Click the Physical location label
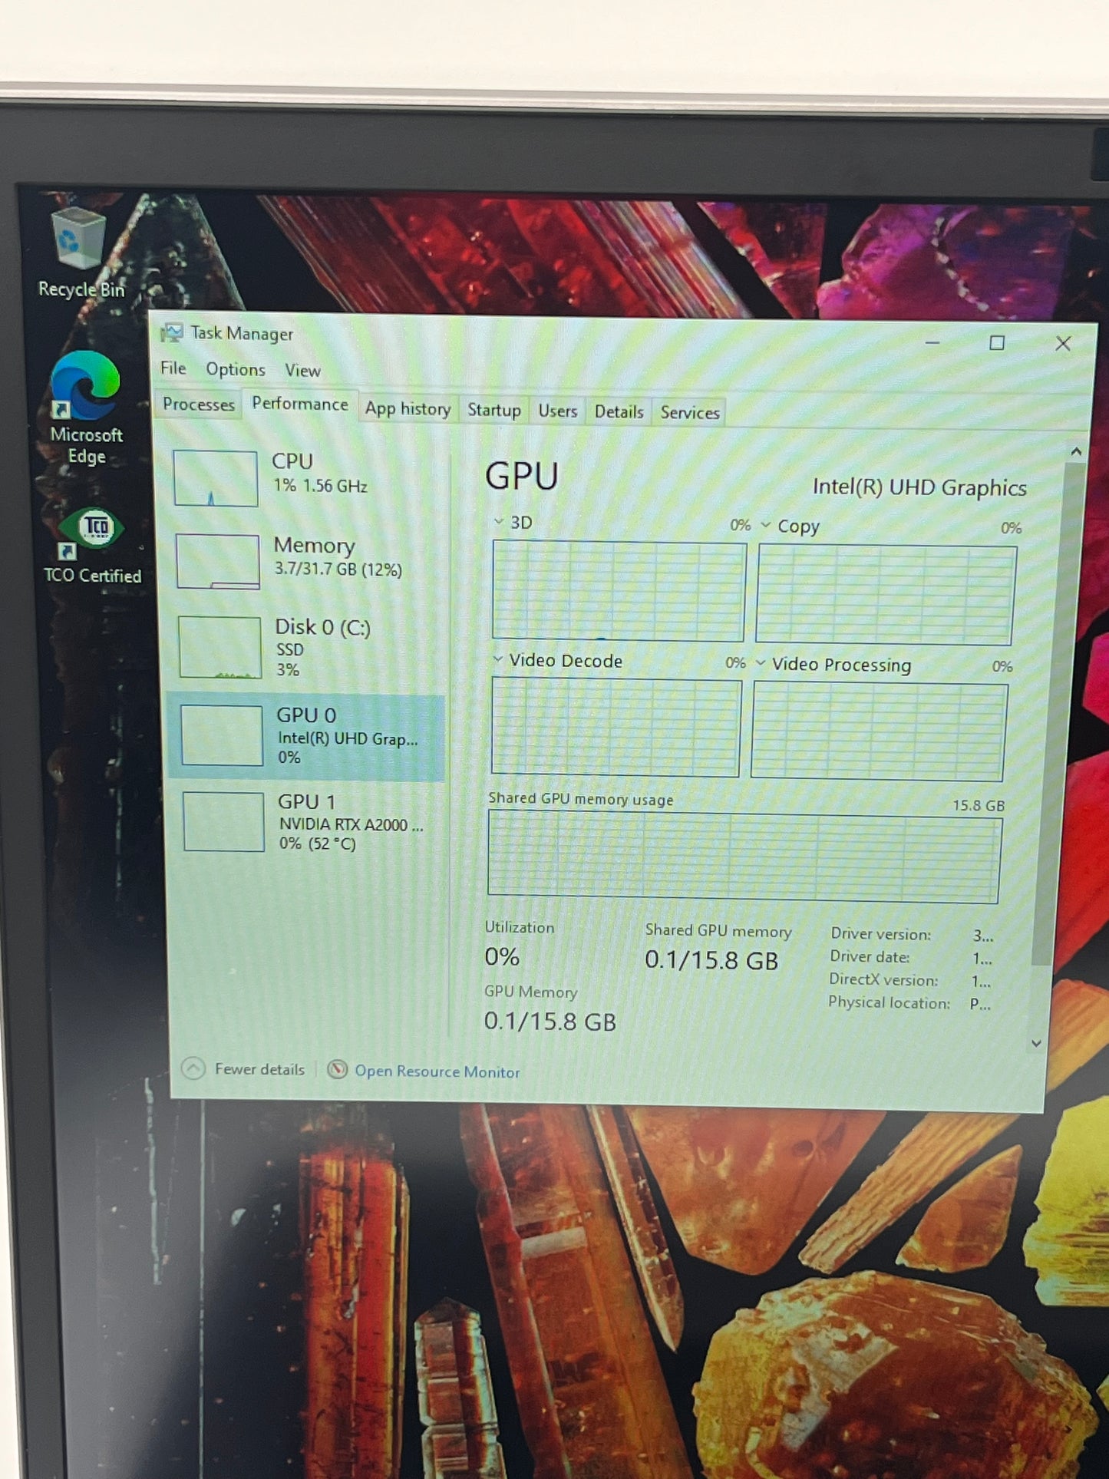Viewport: 1109px width, 1479px height. coord(889,1003)
